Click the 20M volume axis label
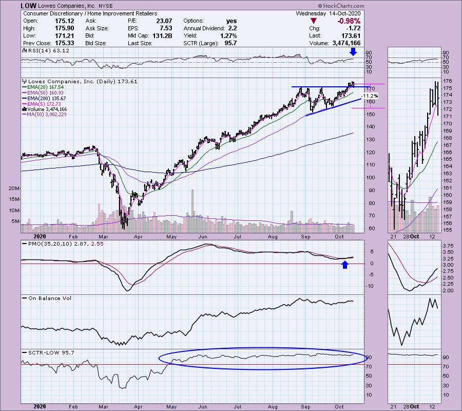The image size is (462, 411). coord(14,189)
